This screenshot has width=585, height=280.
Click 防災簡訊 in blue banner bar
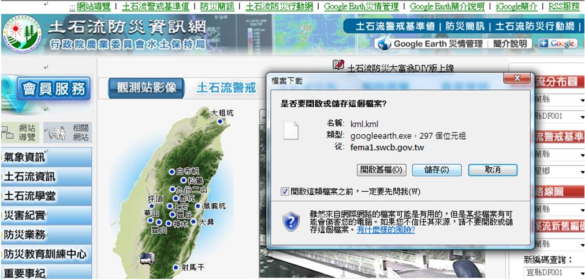tap(465, 26)
